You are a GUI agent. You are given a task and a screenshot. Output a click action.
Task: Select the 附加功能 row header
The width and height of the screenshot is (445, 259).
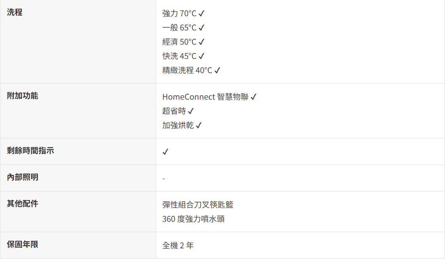tap(23, 96)
